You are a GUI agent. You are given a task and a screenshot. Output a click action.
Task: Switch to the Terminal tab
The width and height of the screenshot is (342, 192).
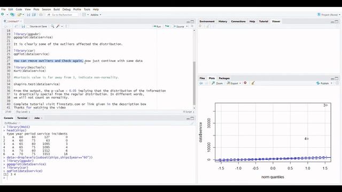[x=22, y=118]
